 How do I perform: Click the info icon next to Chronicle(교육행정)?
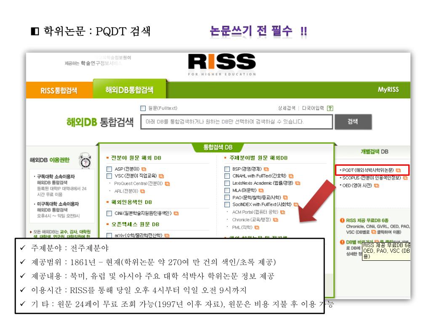(276, 220)
